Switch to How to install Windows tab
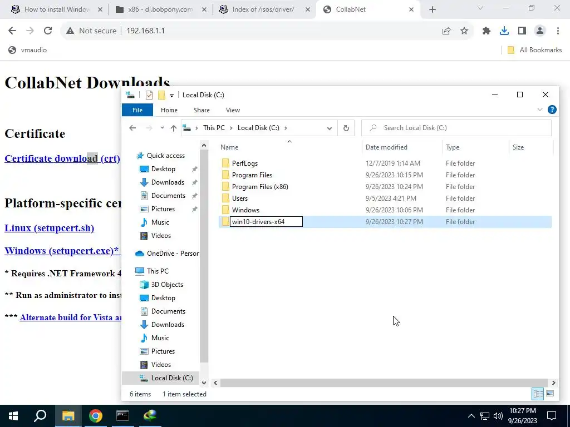 [x=57, y=9]
